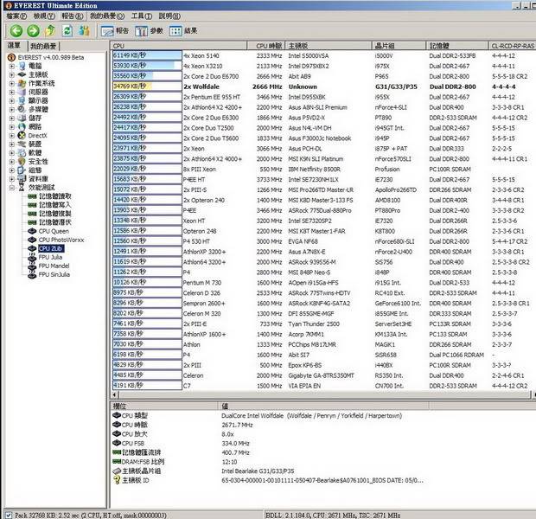The image size is (536, 519).
Task: Click the people/users toolbar icon
Action: tap(84, 31)
